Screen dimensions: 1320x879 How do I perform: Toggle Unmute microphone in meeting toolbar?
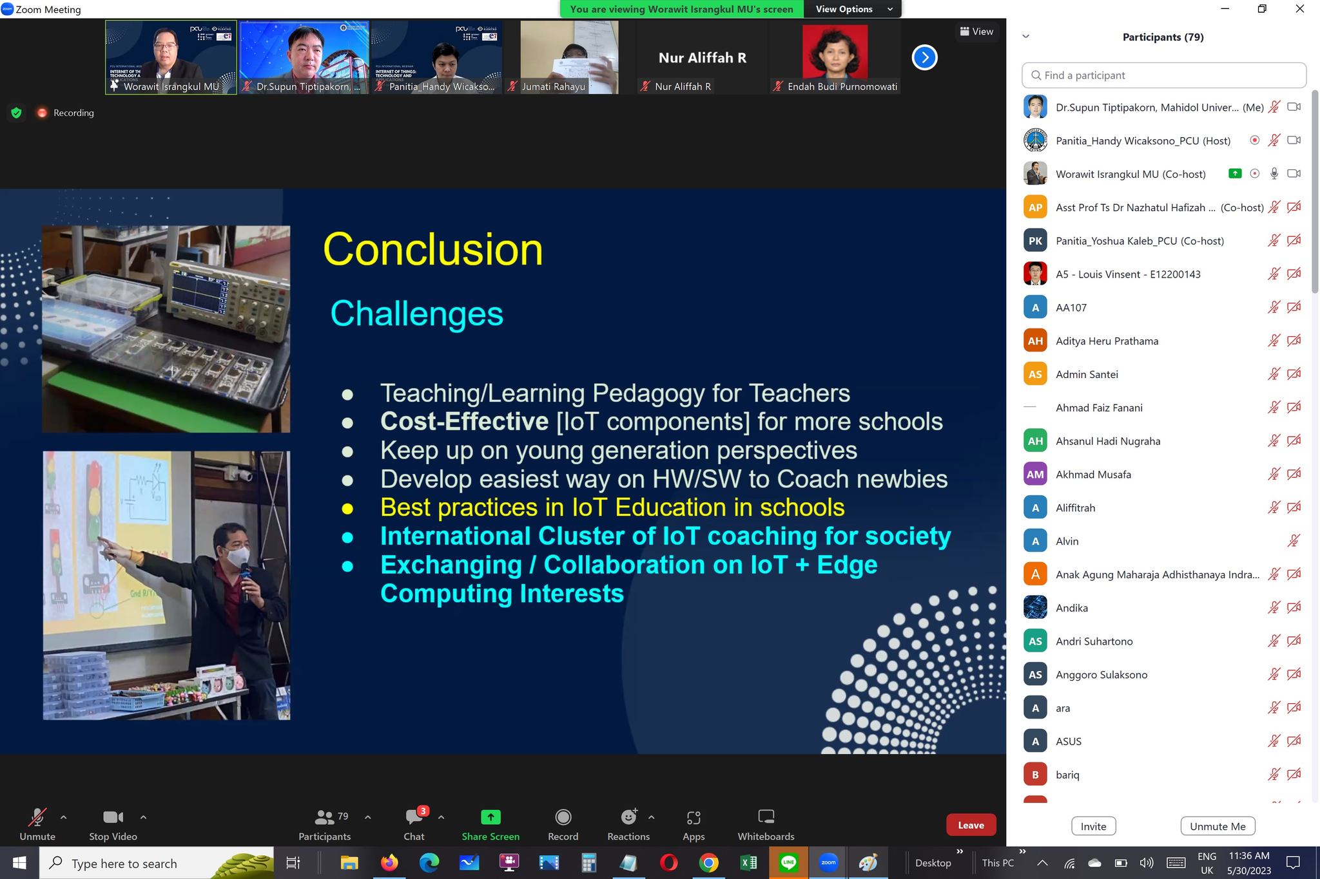(37, 818)
